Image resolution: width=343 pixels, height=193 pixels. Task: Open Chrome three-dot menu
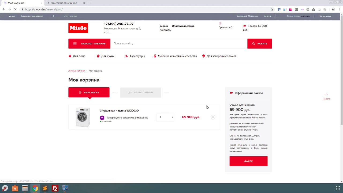click(339, 9)
